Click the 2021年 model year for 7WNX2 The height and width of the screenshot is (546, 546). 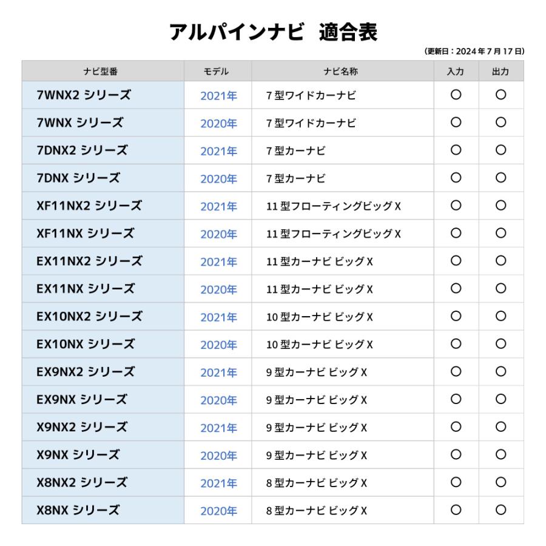tap(218, 95)
